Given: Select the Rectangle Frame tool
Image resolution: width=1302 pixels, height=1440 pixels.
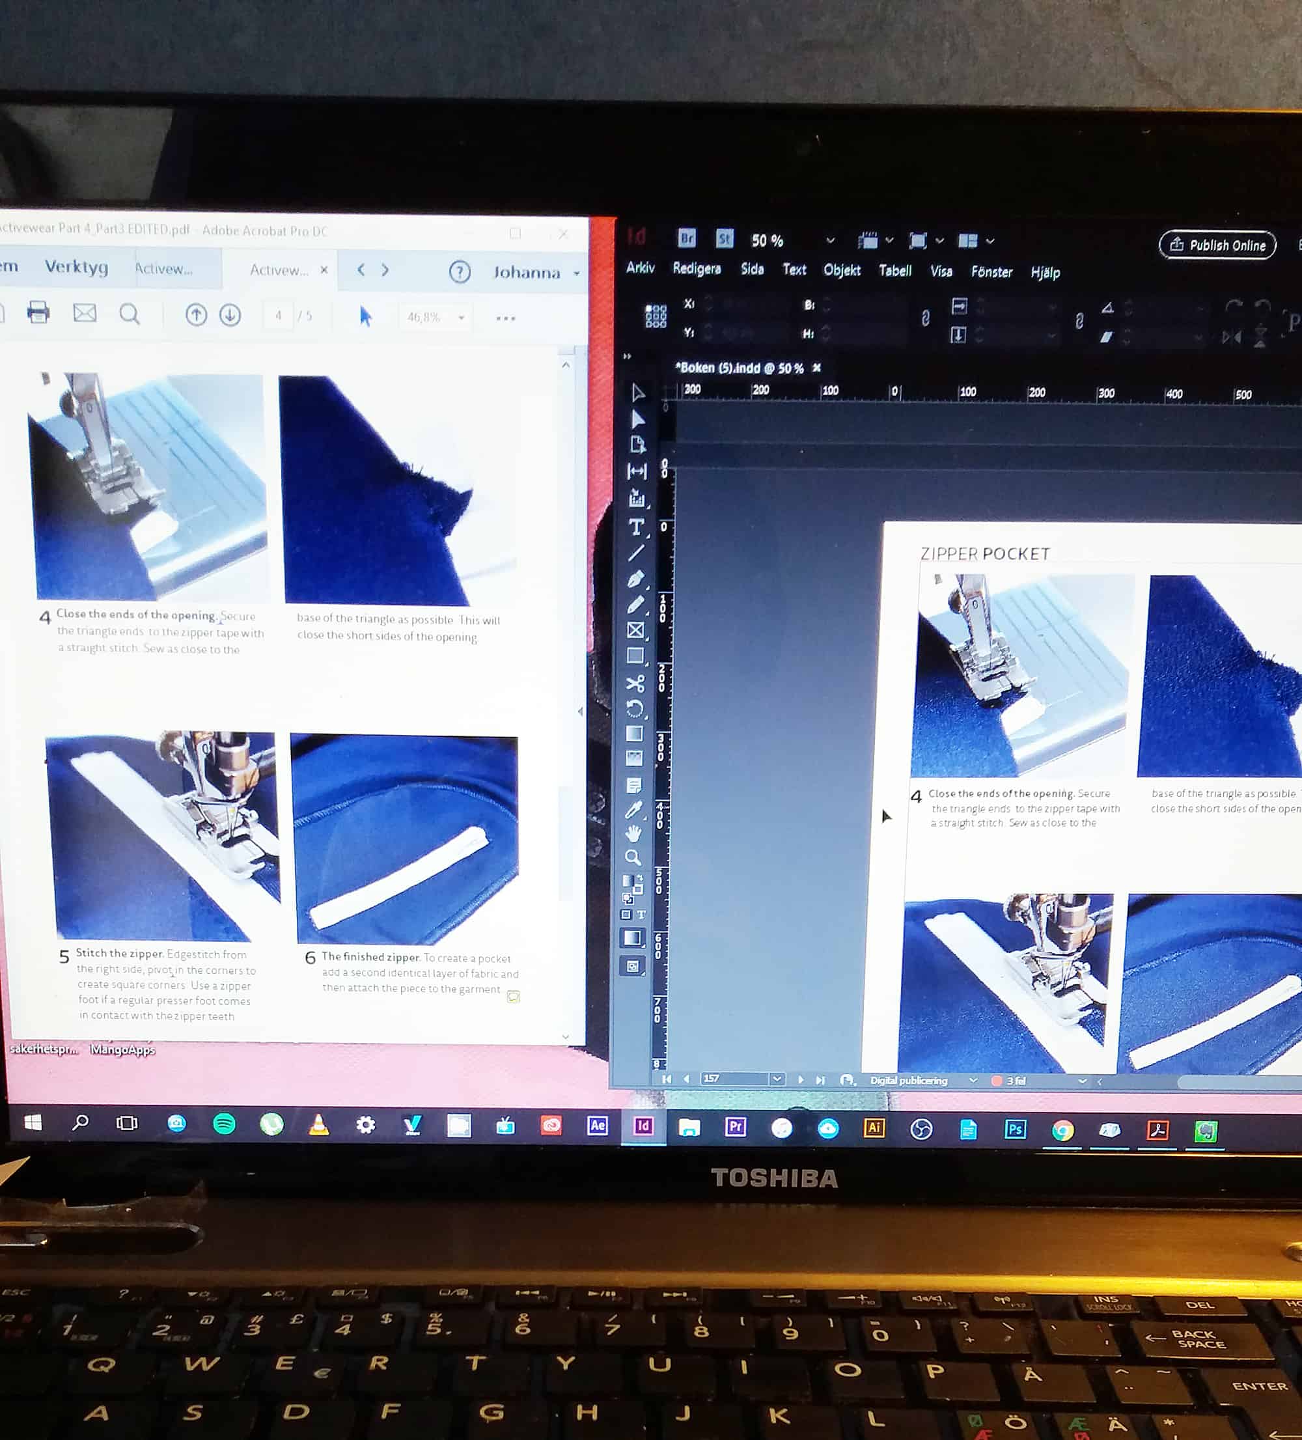Looking at the screenshot, I should click(635, 630).
